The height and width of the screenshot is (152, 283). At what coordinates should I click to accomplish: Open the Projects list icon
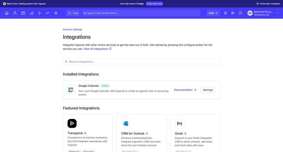click(x=39, y=13)
